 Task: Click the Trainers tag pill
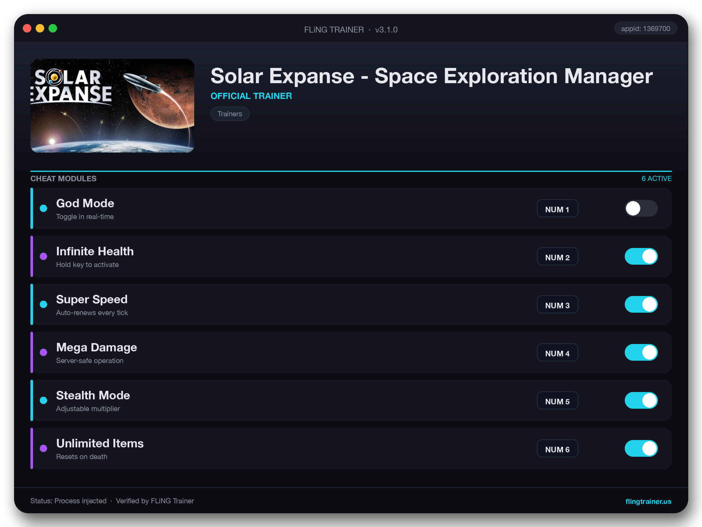coord(230,114)
